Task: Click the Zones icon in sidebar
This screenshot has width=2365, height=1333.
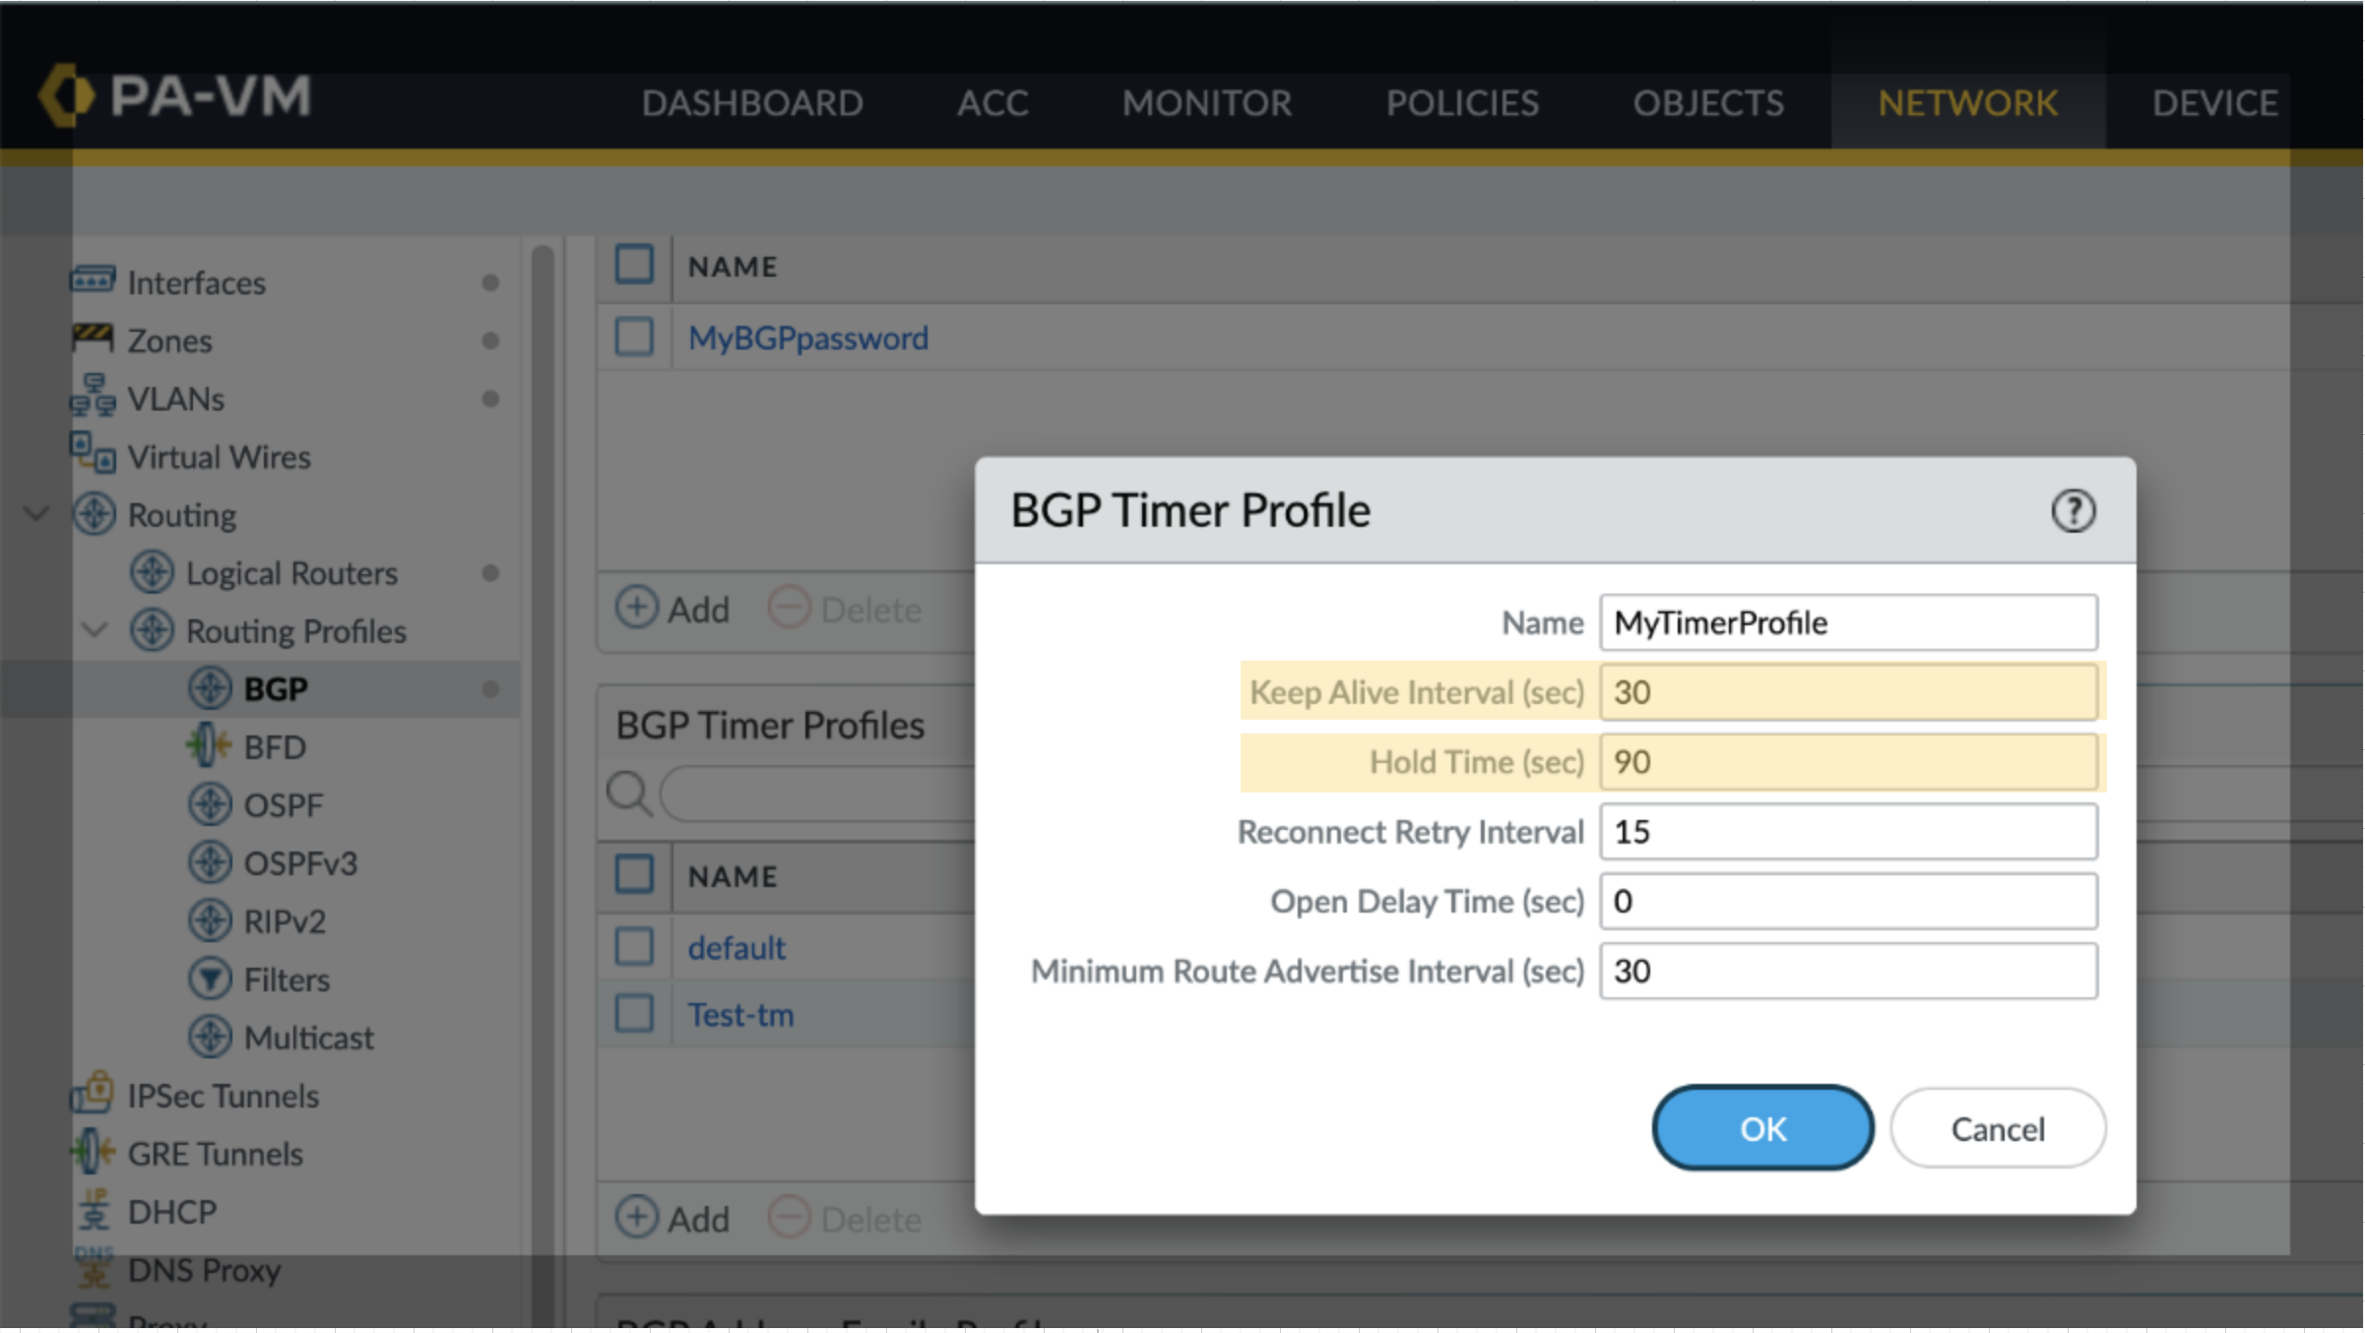Action: (x=93, y=339)
